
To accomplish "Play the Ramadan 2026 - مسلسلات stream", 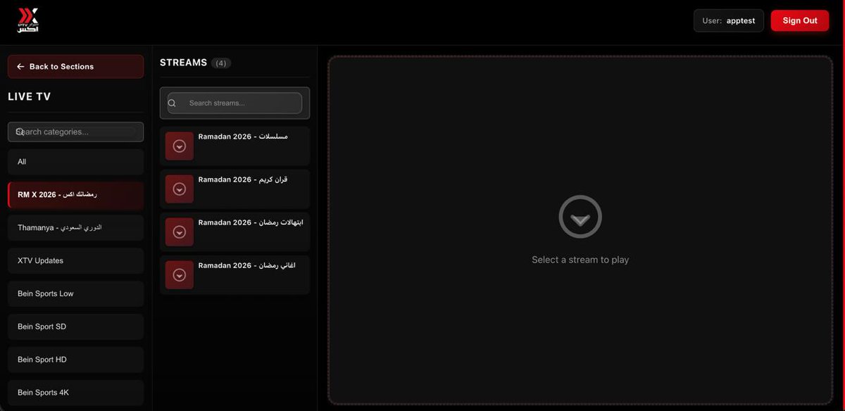I will [234, 146].
